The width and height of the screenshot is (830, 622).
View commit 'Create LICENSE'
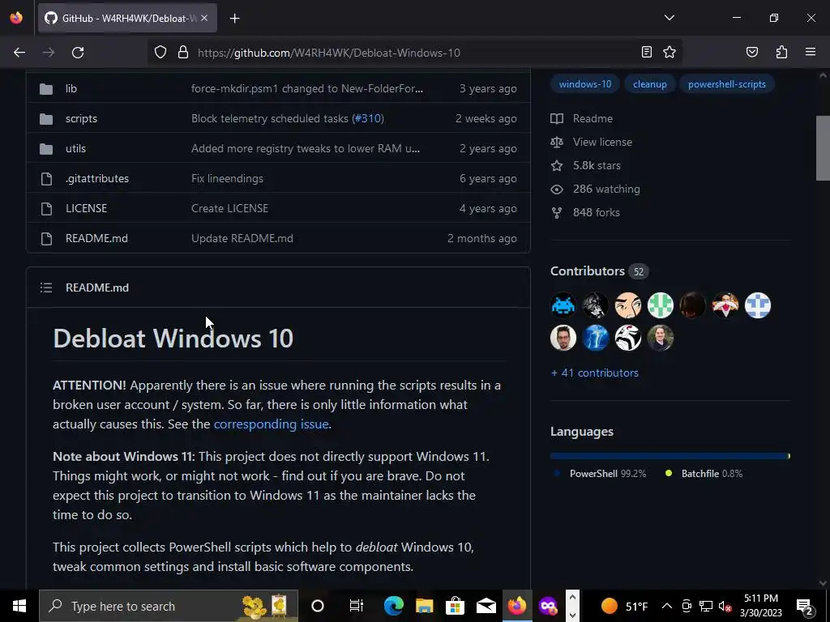point(229,208)
